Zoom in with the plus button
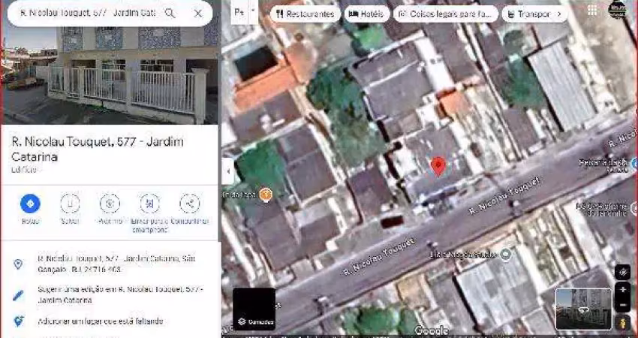The image size is (638, 338). [622, 289]
